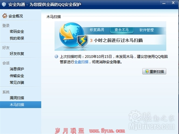Click the lightning shield icon in banner
Image resolution: width=179 pixels, height=134 pixels.
point(82,41)
